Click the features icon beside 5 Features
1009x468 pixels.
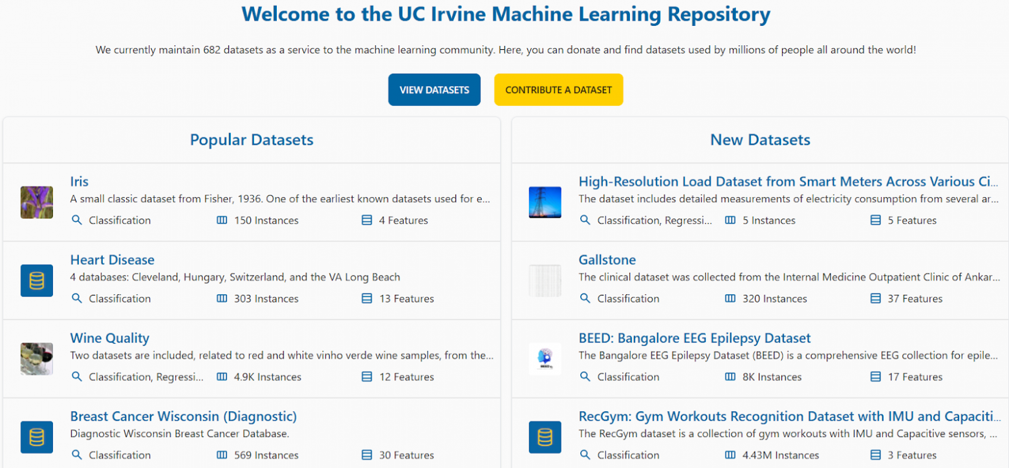pyautogui.click(x=876, y=220)
